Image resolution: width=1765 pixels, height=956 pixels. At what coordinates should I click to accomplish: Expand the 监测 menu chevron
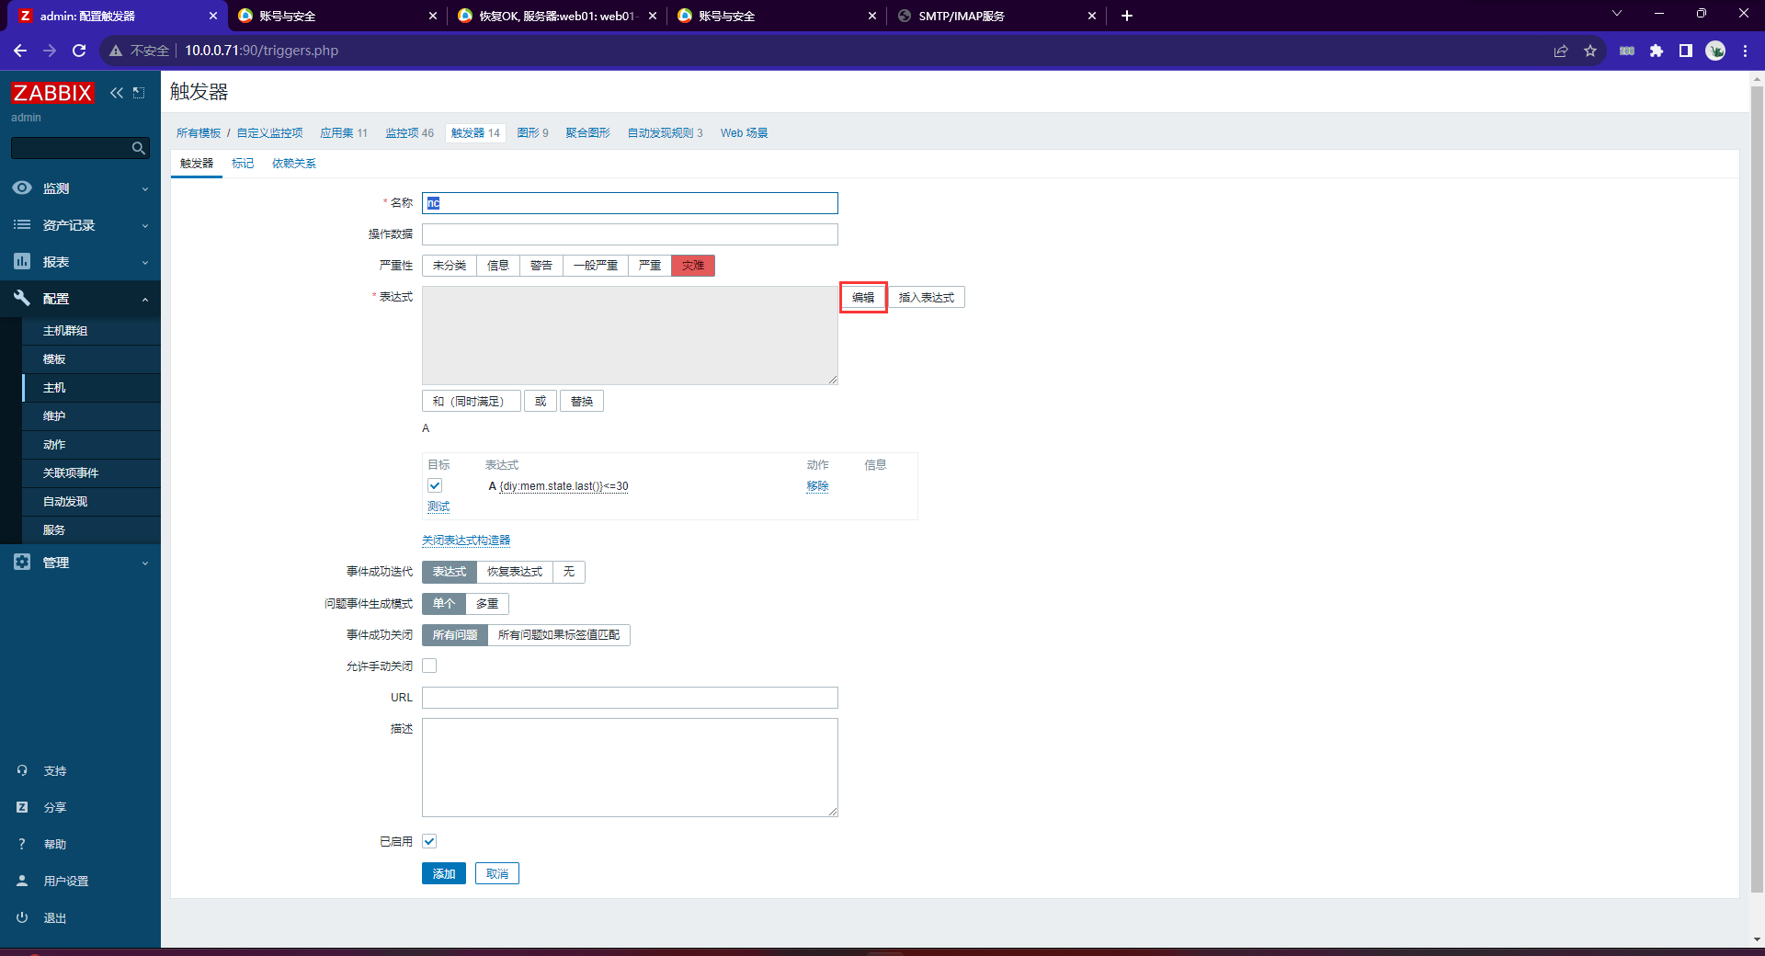coord(145,188)
